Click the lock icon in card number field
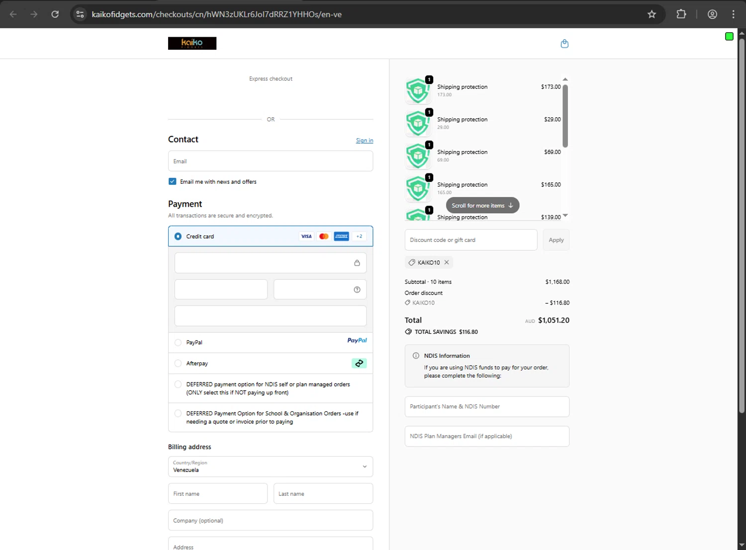Image resolution: width=746 pixels, height=550 pixels. coord(357,263)
